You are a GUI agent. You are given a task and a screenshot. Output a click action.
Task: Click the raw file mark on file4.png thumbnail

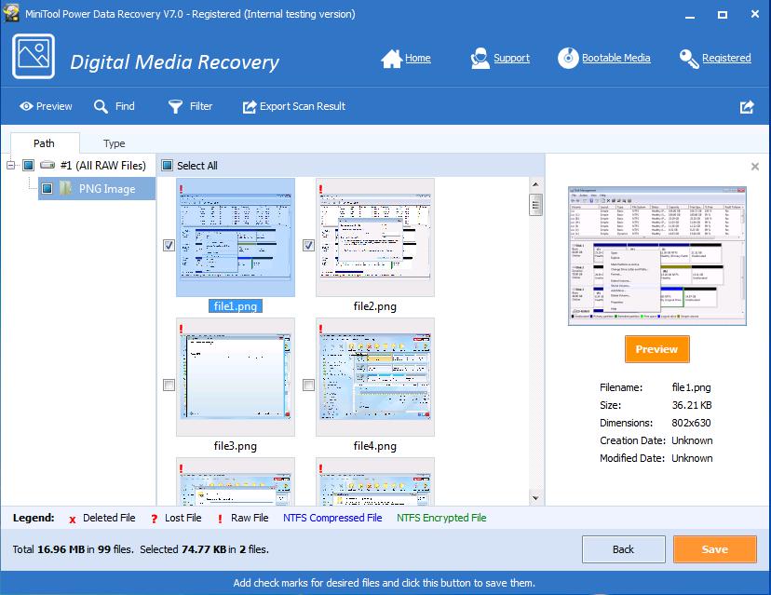321,329
